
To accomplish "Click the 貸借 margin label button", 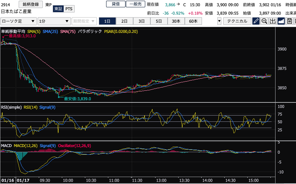I will click(x=115, y=4).
